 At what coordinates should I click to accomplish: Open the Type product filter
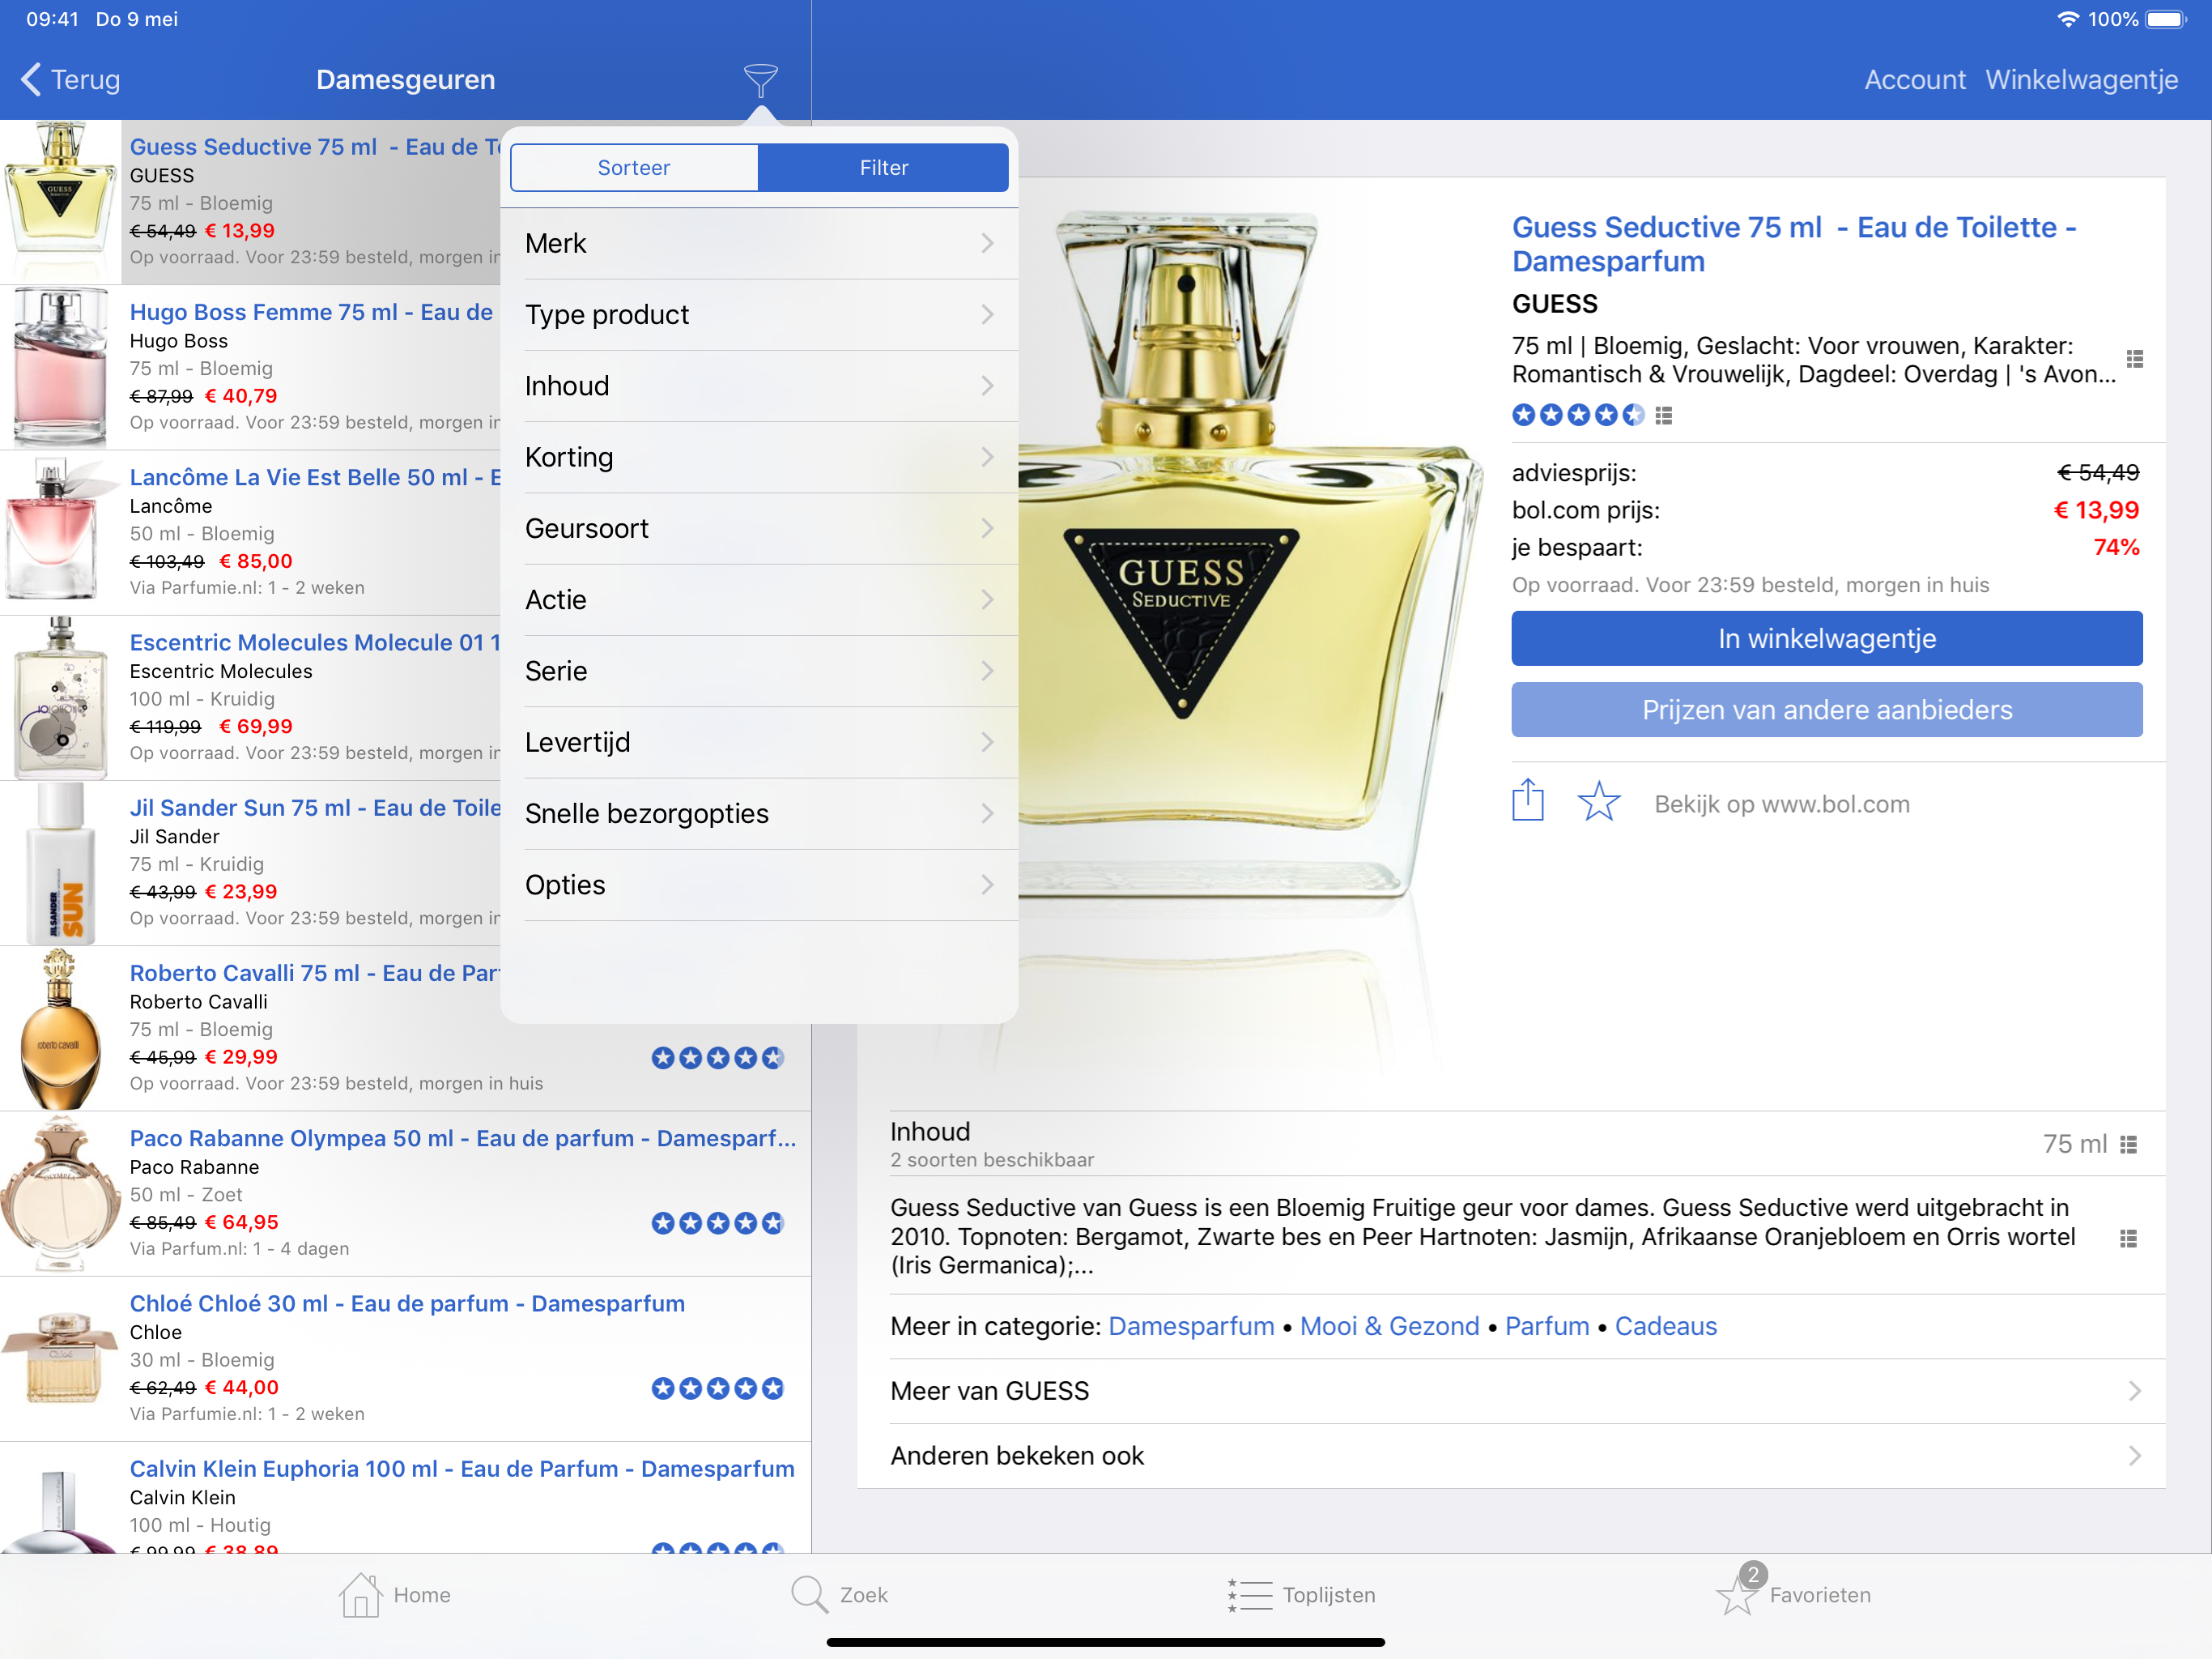759,314
